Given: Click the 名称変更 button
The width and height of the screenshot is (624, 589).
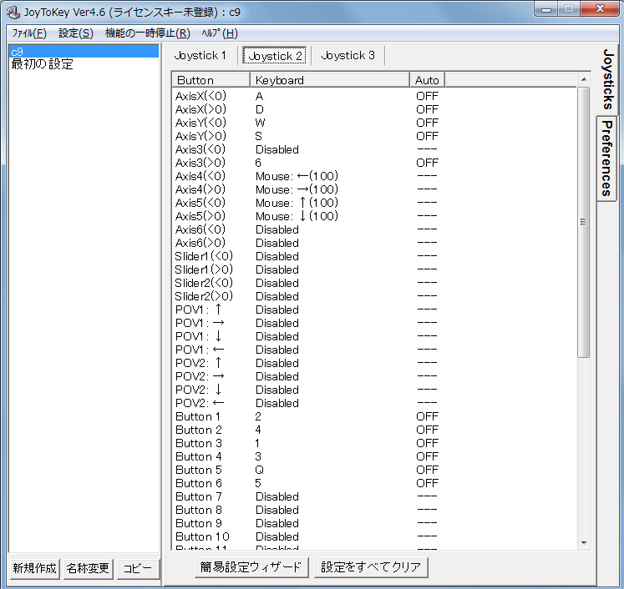Looking at the screenshot, I should pyautogui.click(x=88, y=568).
